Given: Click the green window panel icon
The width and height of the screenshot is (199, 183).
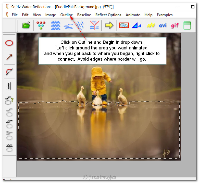Looking at the screenshot, I should [187, 25].
